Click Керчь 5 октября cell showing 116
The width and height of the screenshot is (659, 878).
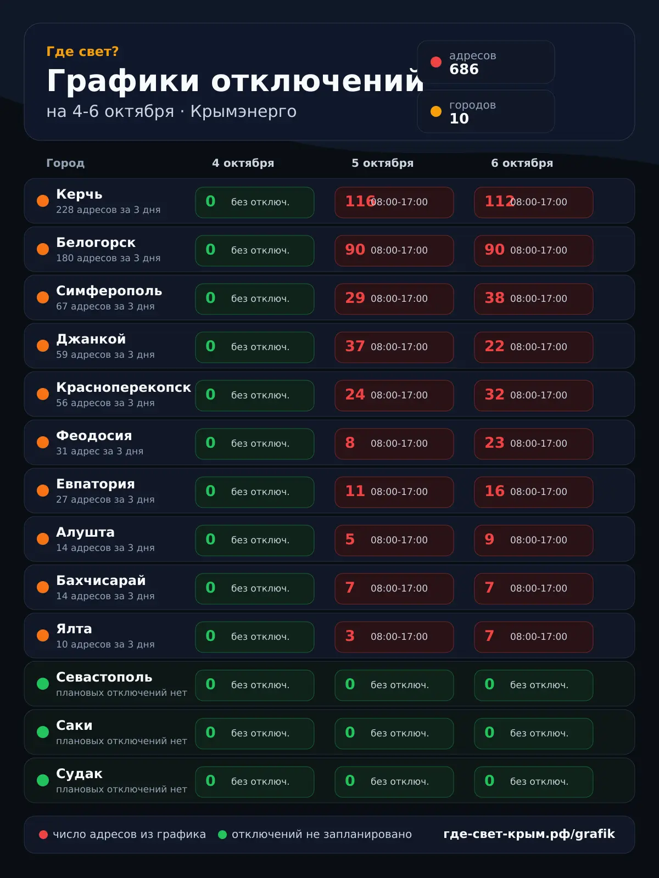point(394,202)
